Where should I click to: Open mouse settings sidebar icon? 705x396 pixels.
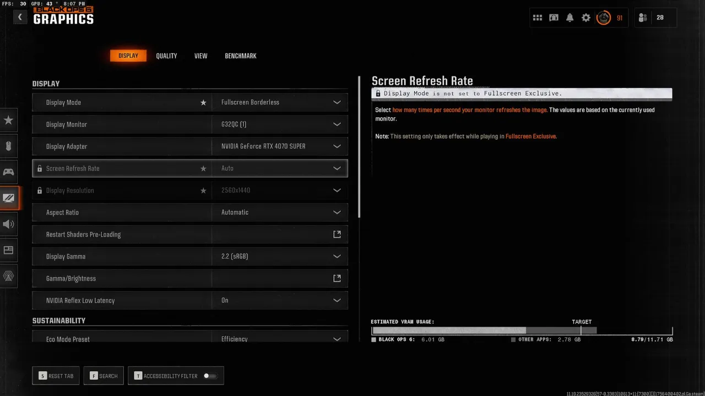(8, 146)
